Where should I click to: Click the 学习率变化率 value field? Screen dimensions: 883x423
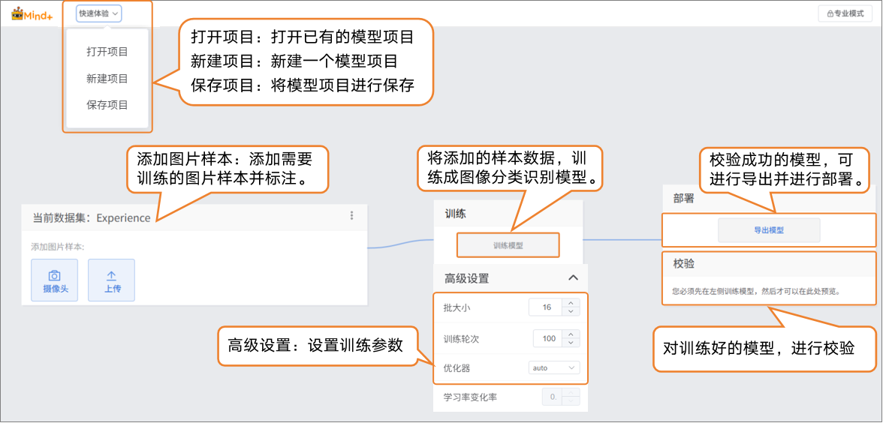point(553,397)
